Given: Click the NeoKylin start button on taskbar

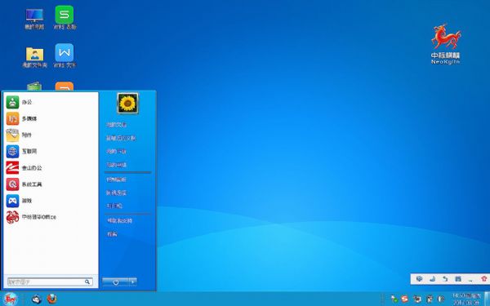Looking at the screenshot, I should [11, 299].
